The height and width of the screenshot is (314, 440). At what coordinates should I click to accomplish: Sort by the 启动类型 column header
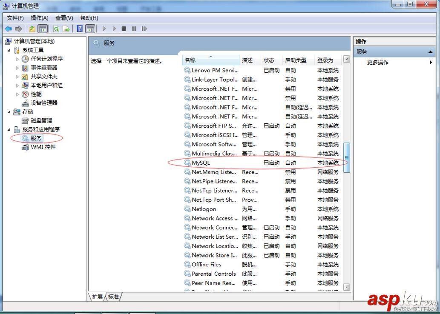(298, 60)
